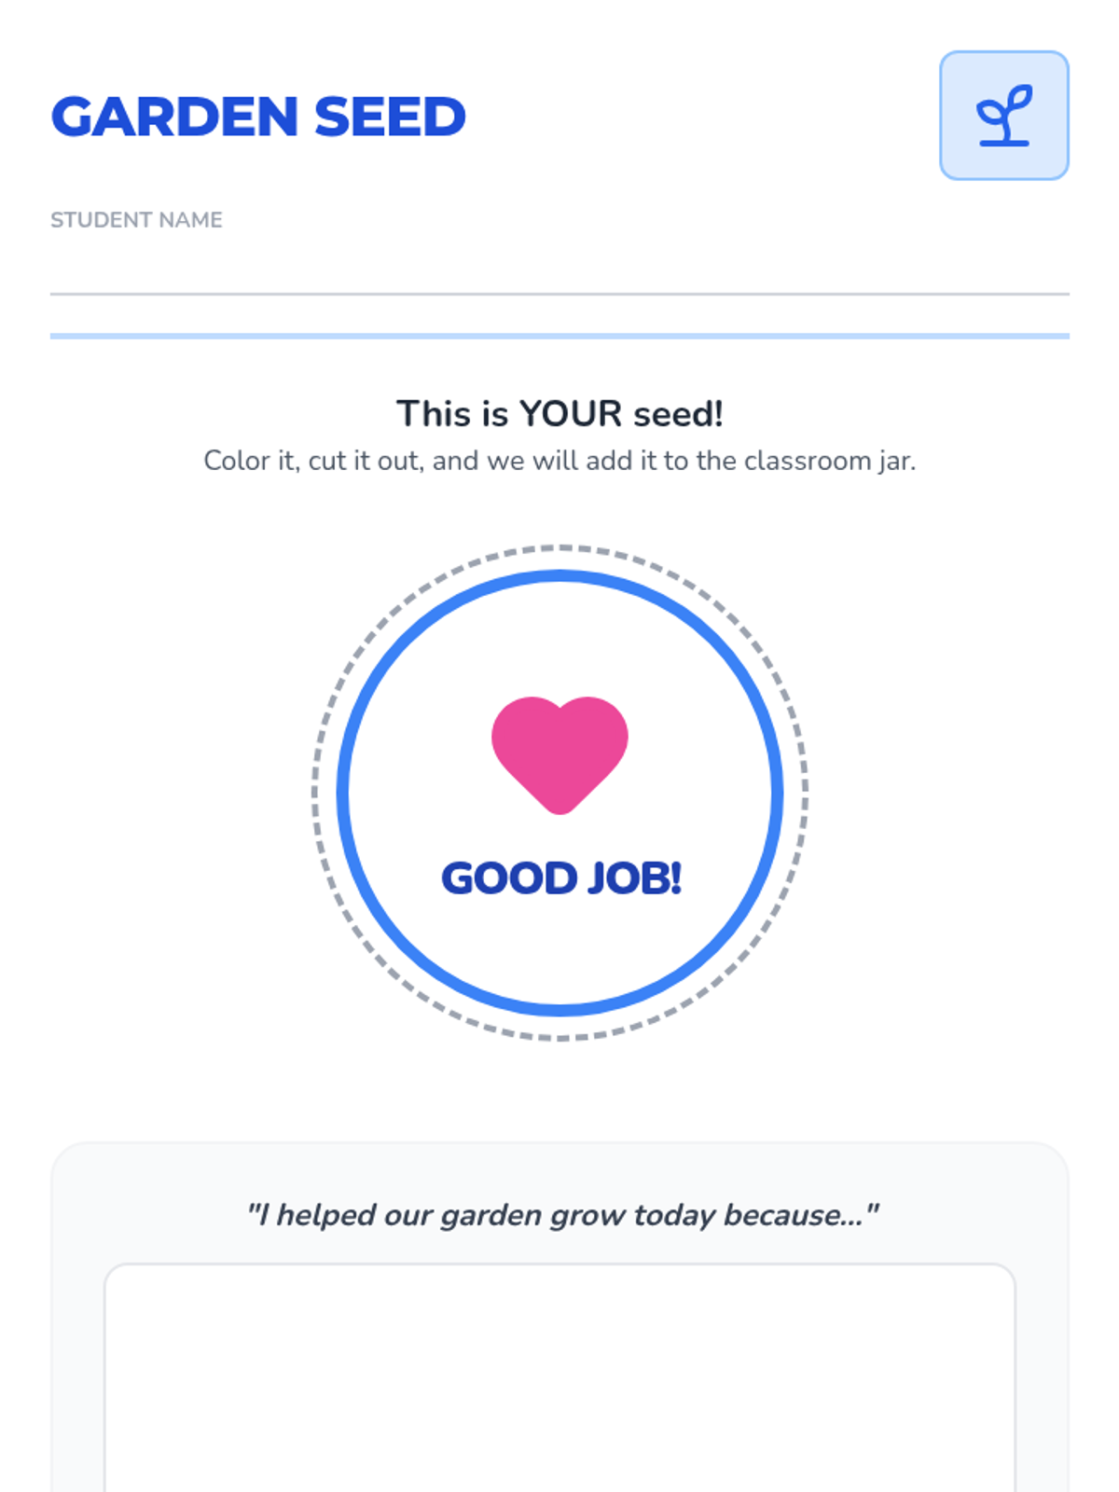Click the "This is YOUR seed!" heading
Image resolution: width=1119 pixels, height=1492 pixels.
pos(559,414)
